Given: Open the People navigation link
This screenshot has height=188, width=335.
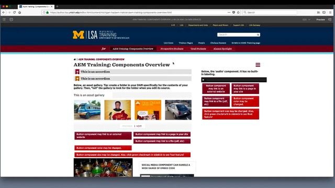Looking at the screenshot, I should click(x=202, y=43).
